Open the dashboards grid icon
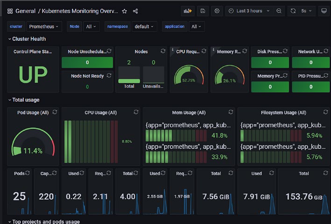 click(10, 11)
